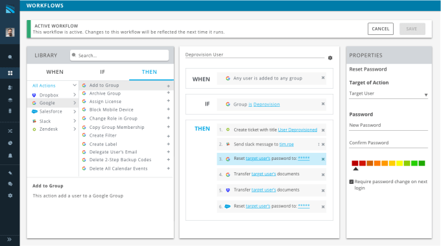Add the Add to Group action with plus
Viewport: 441px width, 246px height.
169,86
